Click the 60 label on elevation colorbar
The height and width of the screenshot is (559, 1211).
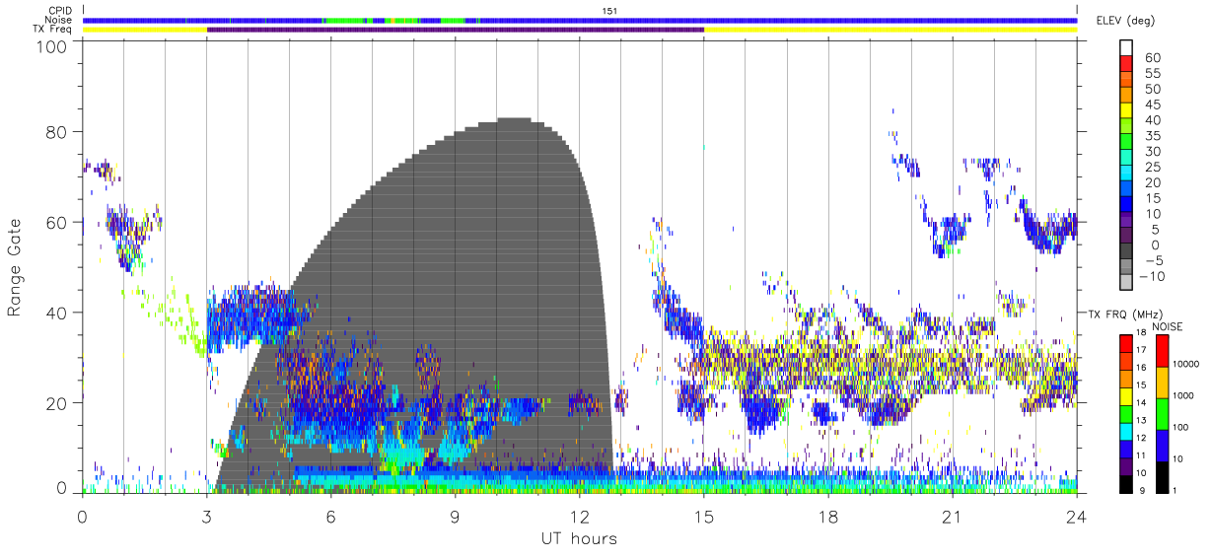[x=1152, y=58]
